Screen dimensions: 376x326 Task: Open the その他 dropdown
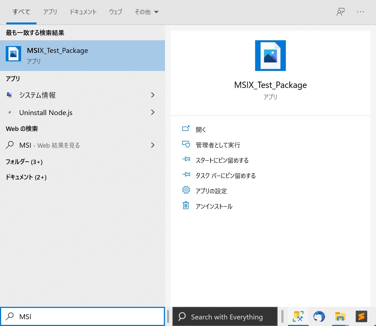click(x=147, y=12)
